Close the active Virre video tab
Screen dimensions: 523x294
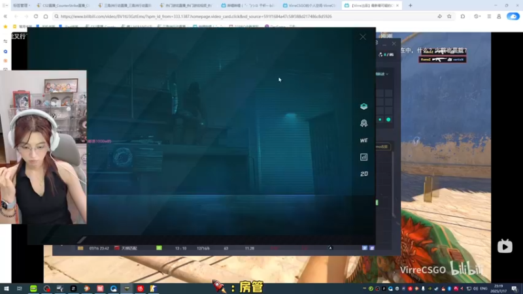[397, 5]
